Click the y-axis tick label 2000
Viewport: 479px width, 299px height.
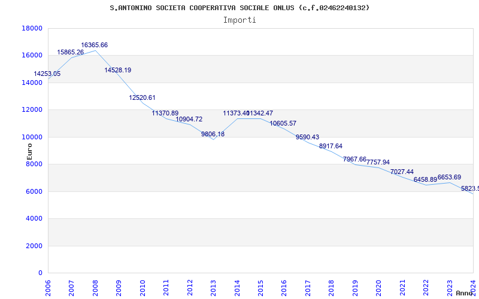[34, 246]
